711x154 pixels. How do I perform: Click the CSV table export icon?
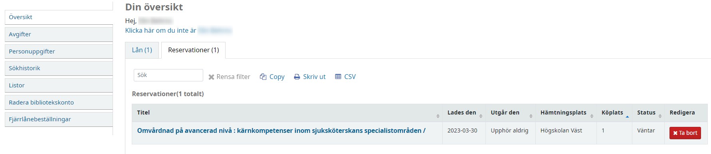(x=338, y=77)
